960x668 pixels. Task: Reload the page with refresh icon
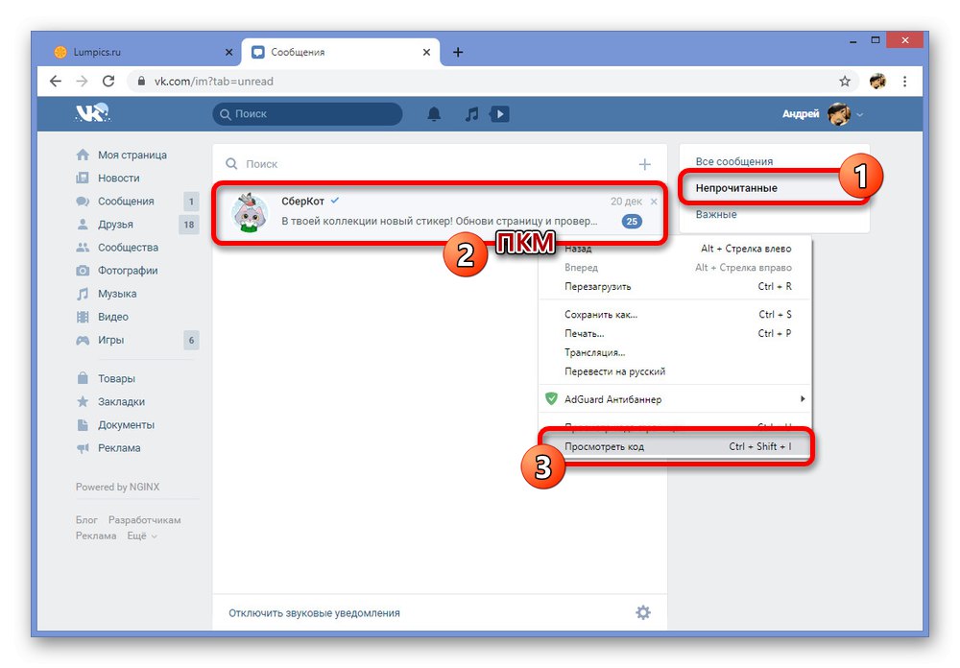[108, 81]
